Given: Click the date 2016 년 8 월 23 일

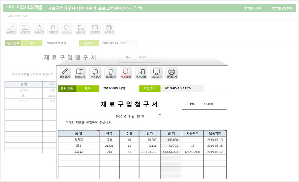Looking at the screenshot, I should (x=130, y=116).
